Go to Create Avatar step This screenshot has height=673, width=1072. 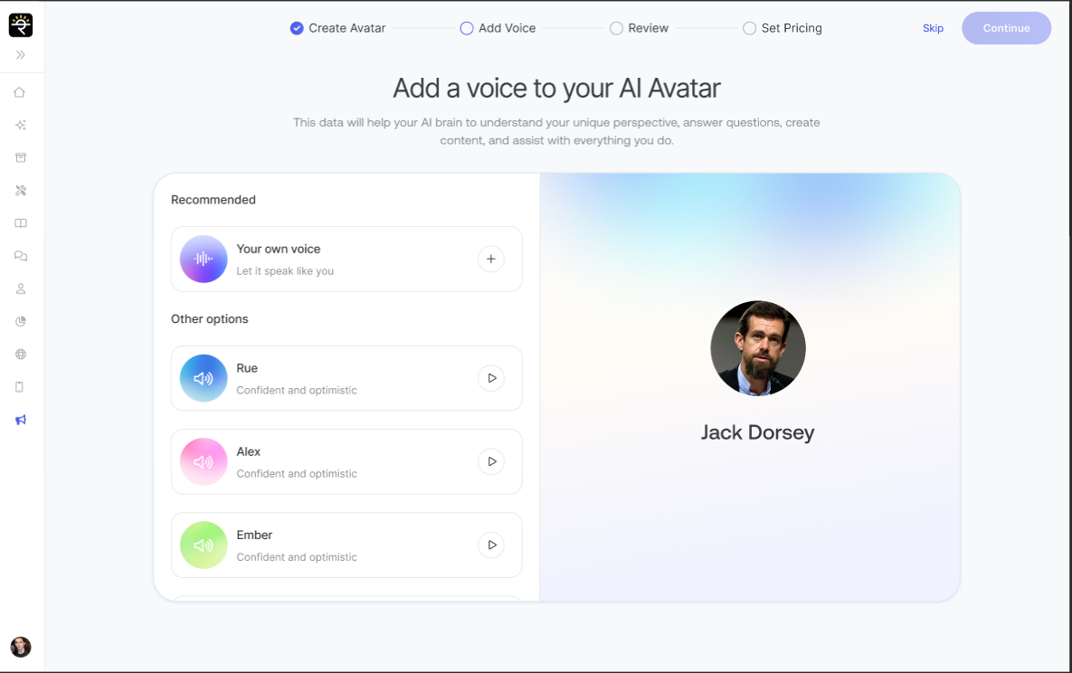tap(337, 28)
